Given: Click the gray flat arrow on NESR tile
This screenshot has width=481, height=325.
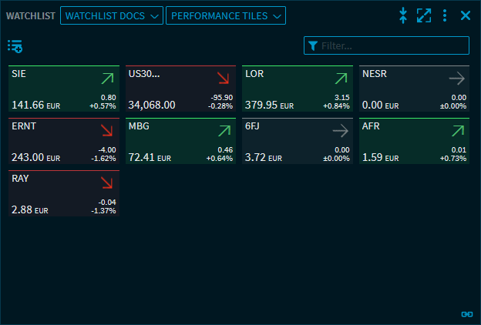Looking at the screenshot, I should coord(456,78).
